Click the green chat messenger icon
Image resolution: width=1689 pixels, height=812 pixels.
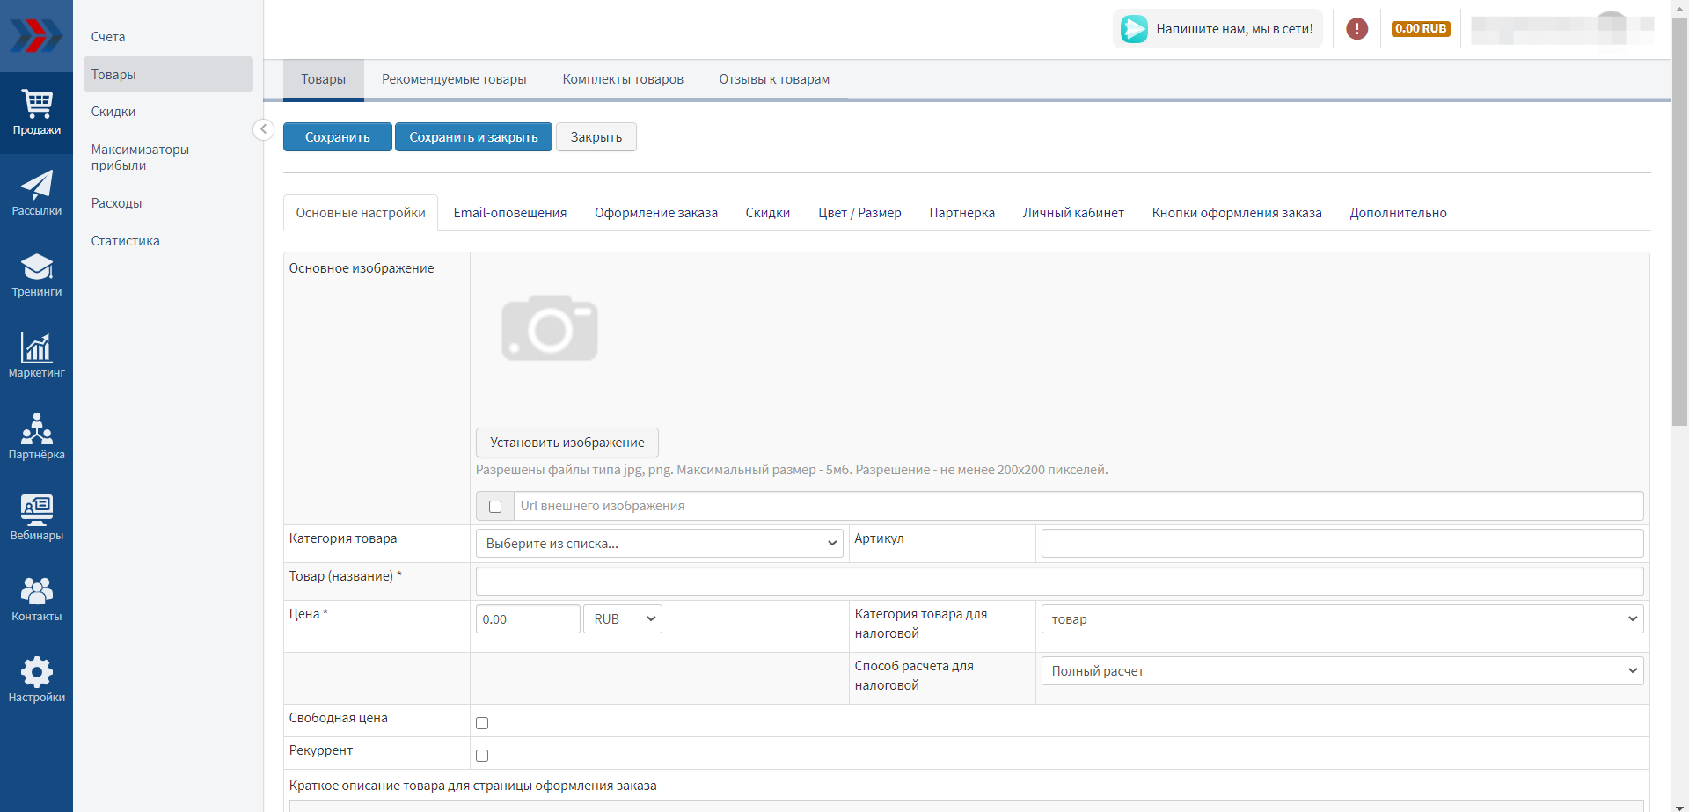tap(1134, 29)
